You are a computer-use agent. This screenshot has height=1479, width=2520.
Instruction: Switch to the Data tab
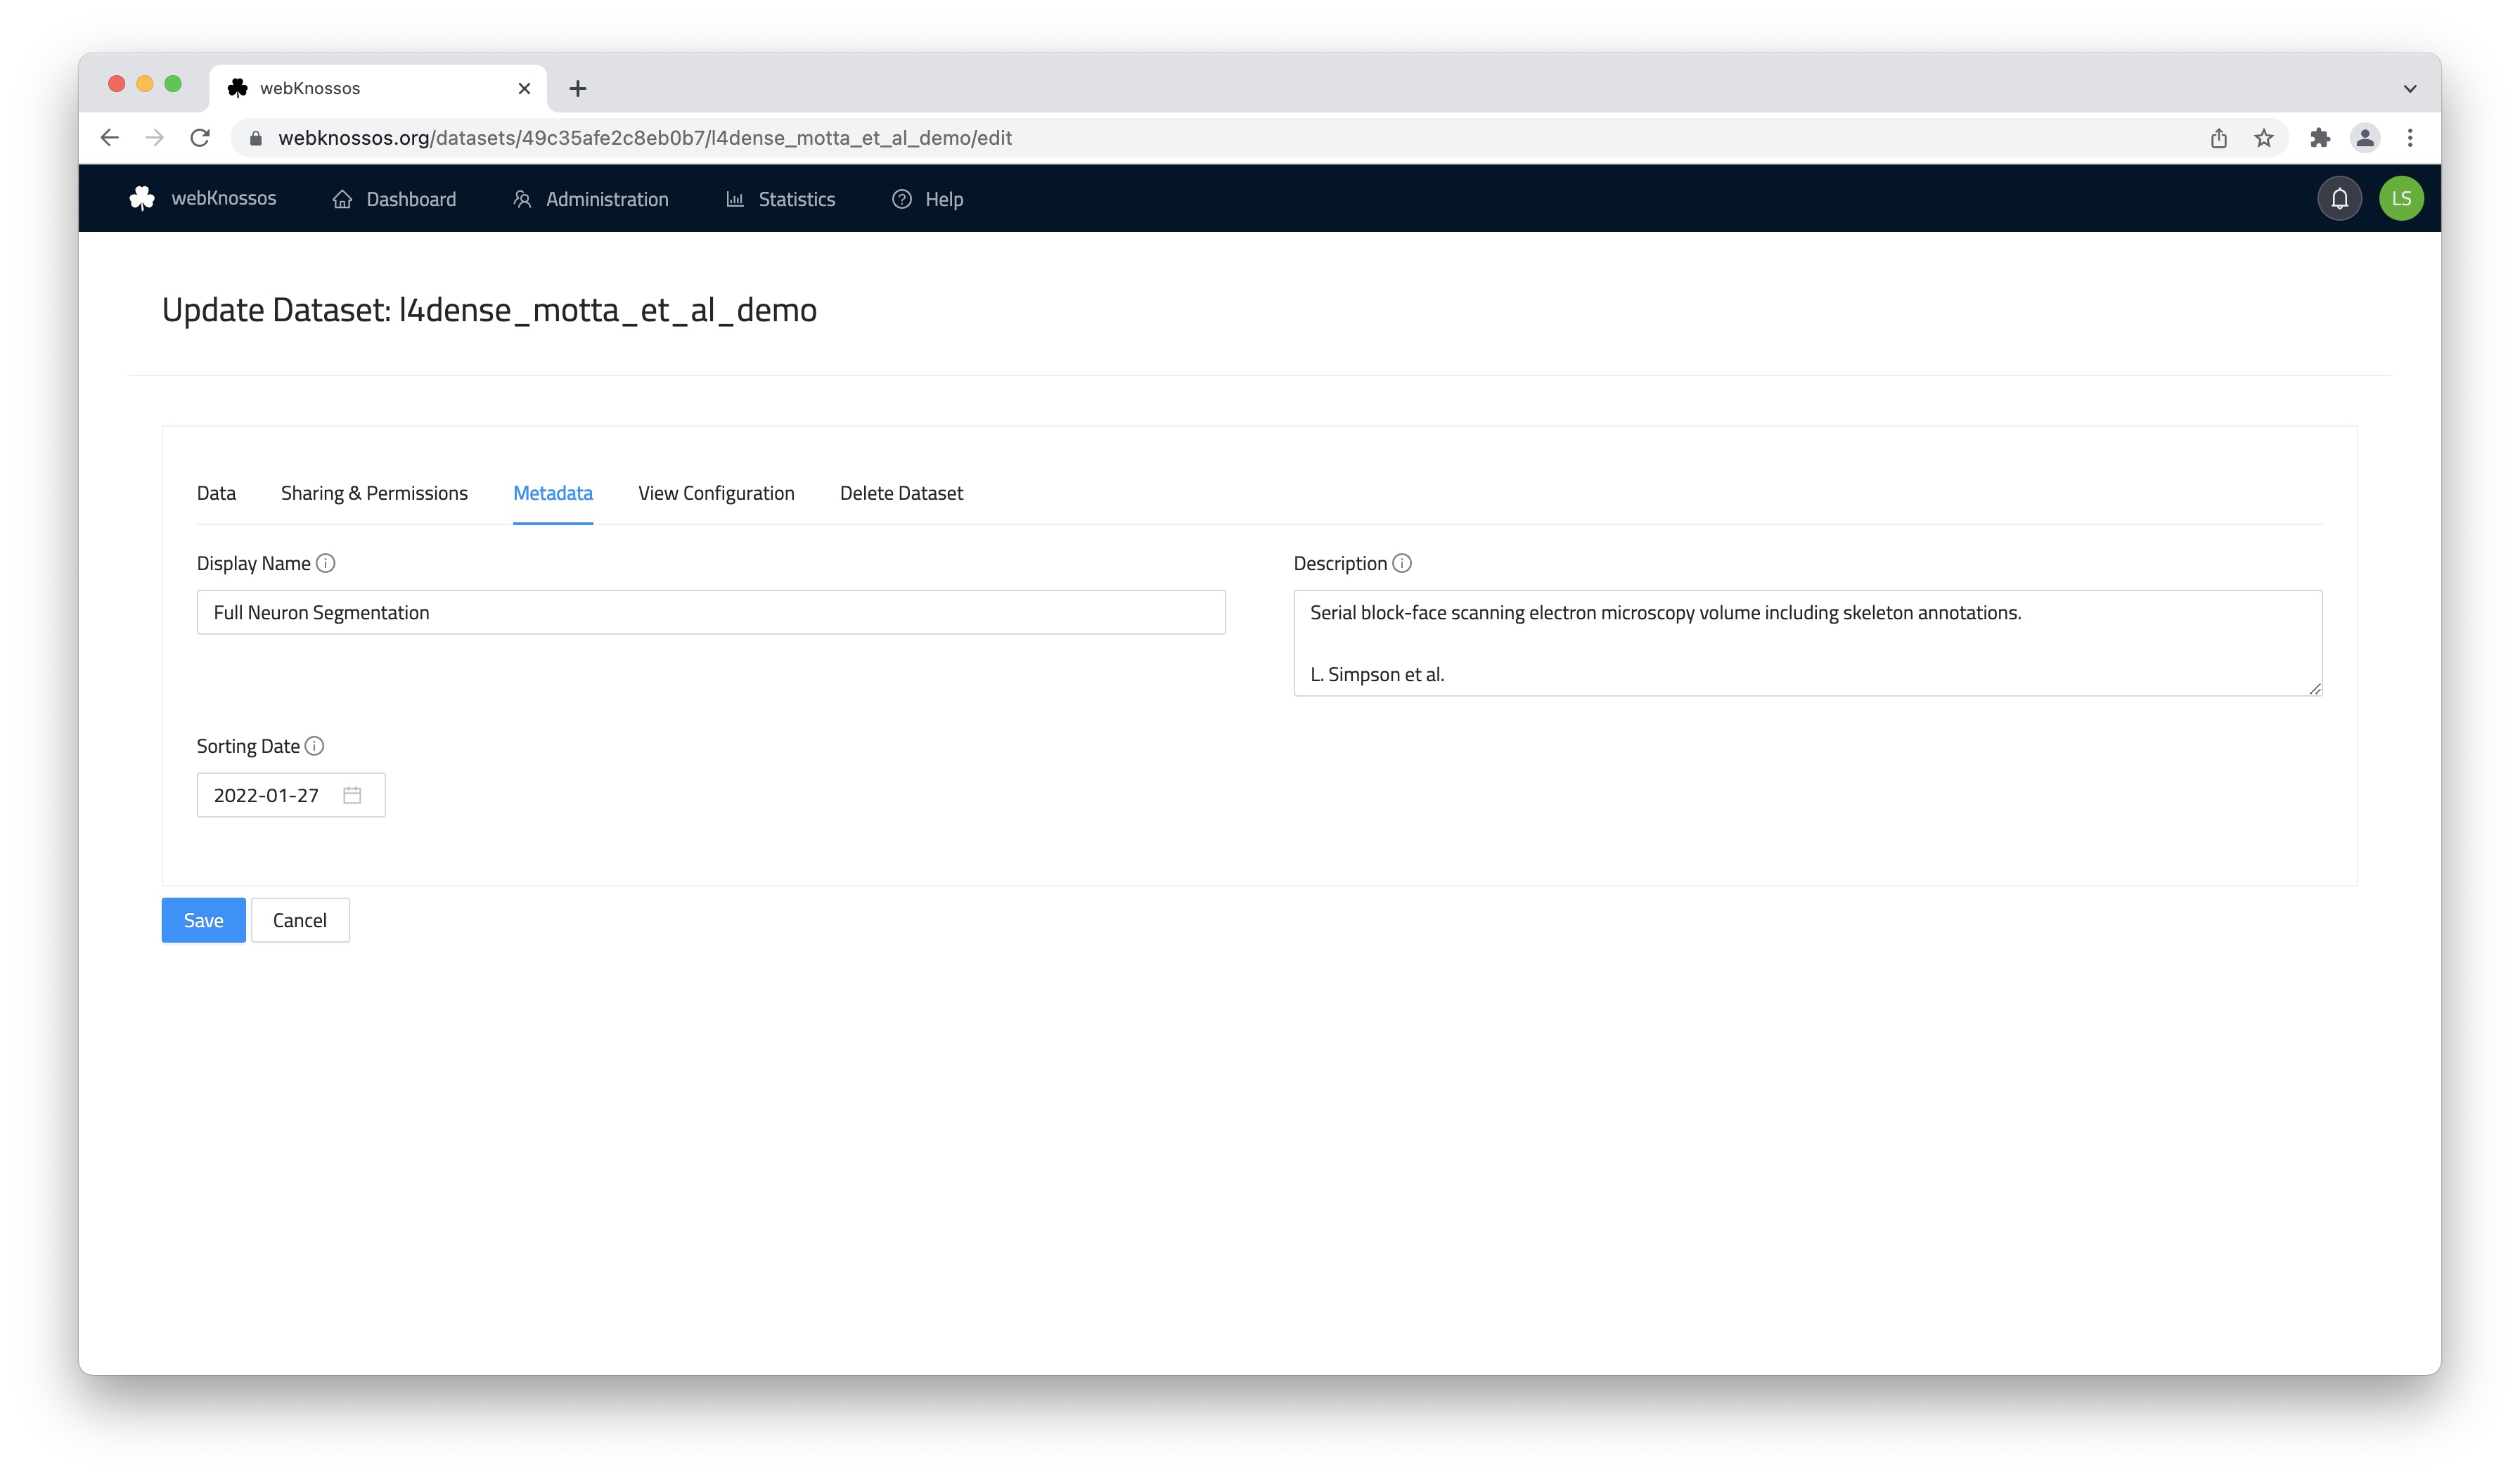pyautogui.click(x=216, y=493)
